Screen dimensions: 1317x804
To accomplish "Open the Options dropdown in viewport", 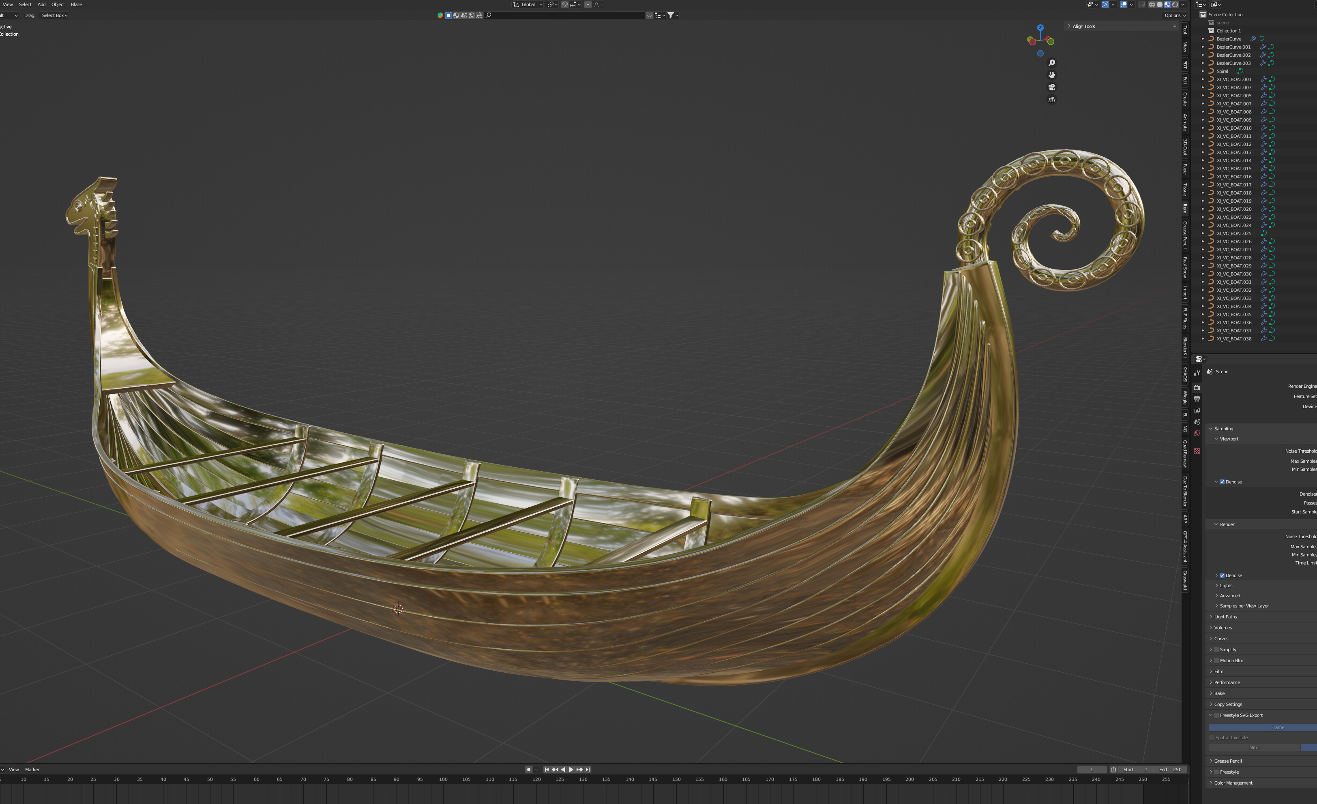I will pos(1175,15).
